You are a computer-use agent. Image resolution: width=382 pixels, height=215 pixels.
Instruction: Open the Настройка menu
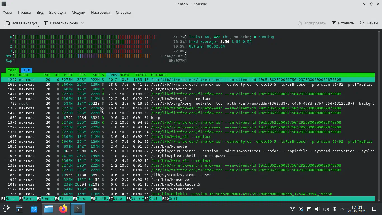100,12
